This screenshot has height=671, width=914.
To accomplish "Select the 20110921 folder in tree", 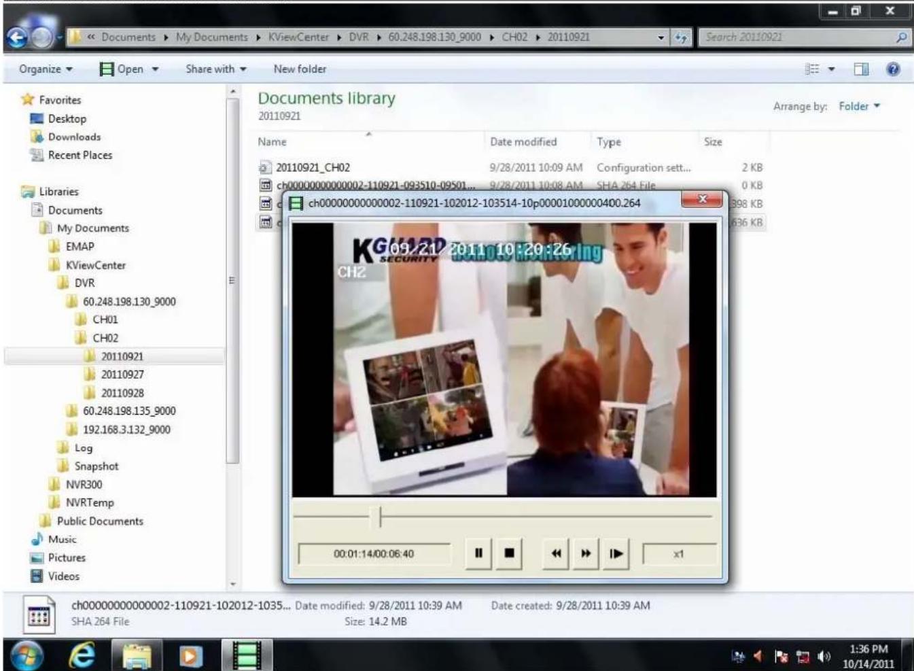I will click(122, 356).
